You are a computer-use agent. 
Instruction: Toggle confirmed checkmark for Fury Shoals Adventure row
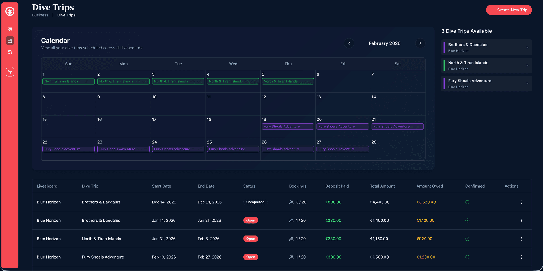coord(467,257)
